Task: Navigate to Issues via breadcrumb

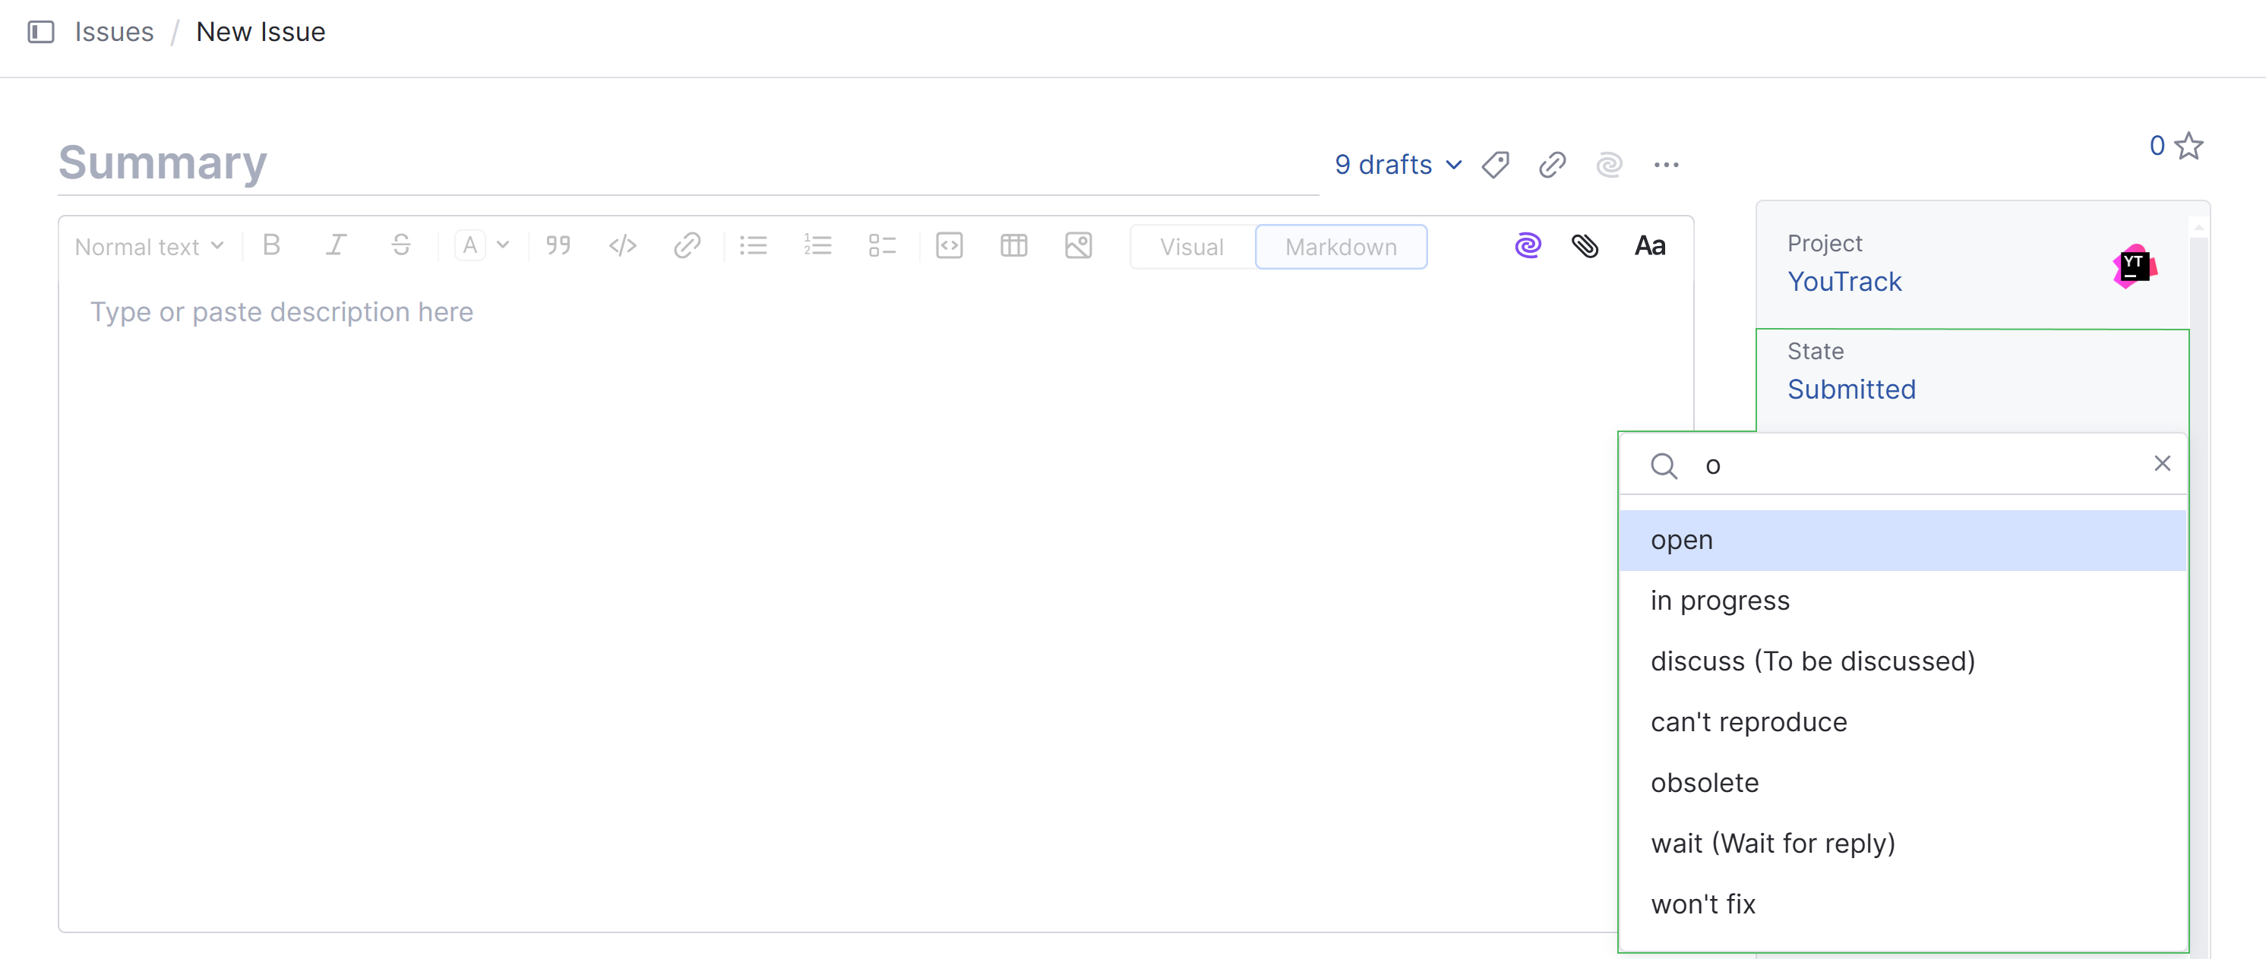Action: (113, 32)
